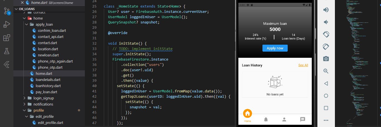Close the home.dart editor tab
The image size is (381, 127).
tap(22, 3)
